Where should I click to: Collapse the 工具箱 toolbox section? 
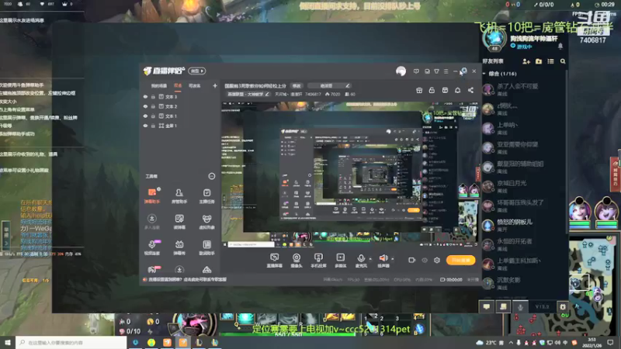point(211,176)
